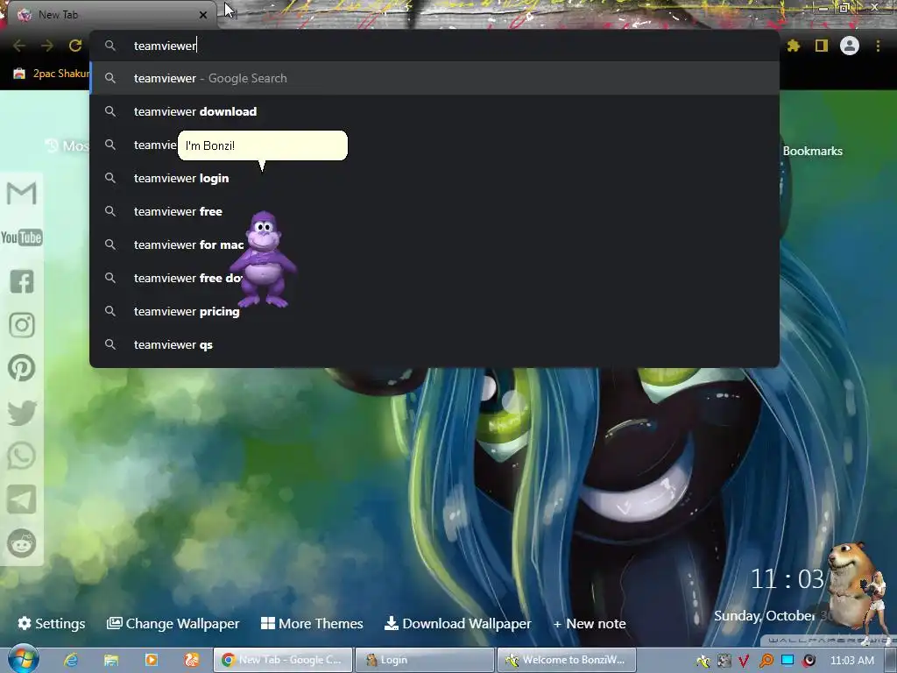
Task: Click the browser back arrow
Action: (x=19, y=46)
